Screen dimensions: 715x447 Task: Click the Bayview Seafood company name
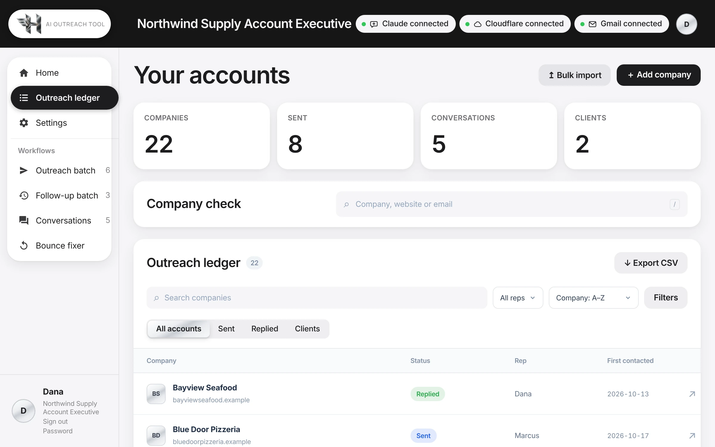point(205,388)
